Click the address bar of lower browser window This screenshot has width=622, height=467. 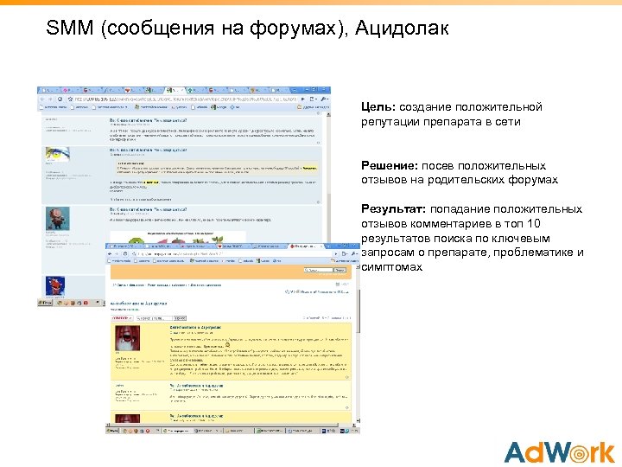click(x=234, y=253)
